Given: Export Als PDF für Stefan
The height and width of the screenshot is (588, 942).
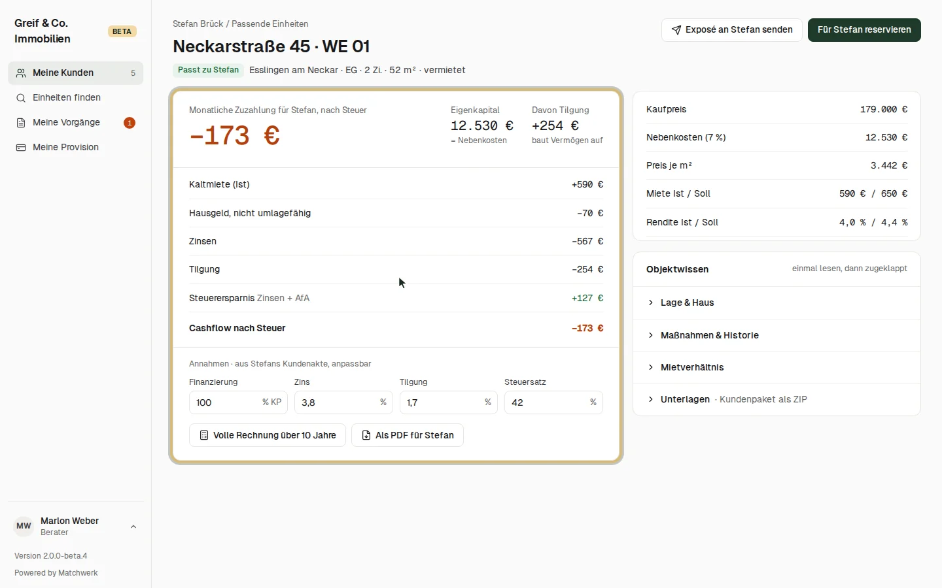Looking at the screenshot, I should coord(408,435).
